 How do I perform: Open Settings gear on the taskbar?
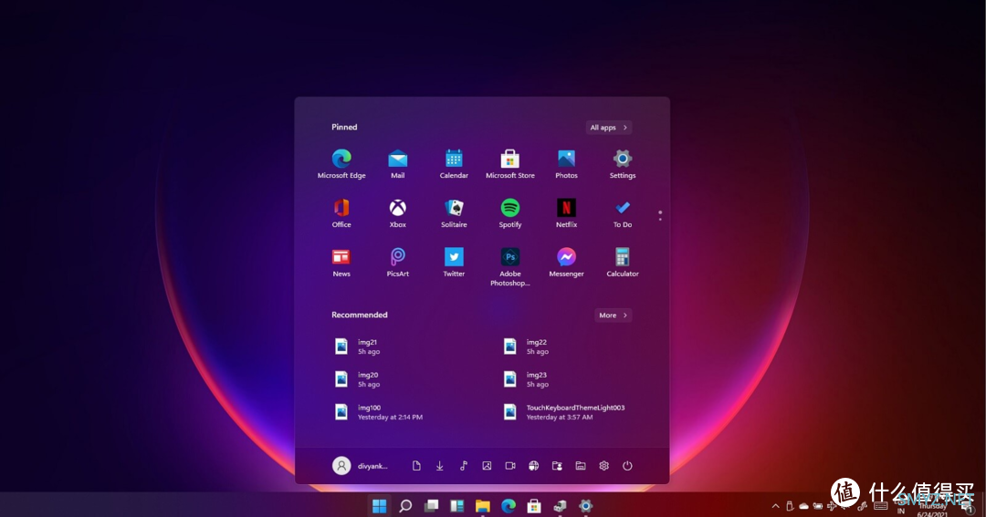pyautogui.click(x=585, y=506)
